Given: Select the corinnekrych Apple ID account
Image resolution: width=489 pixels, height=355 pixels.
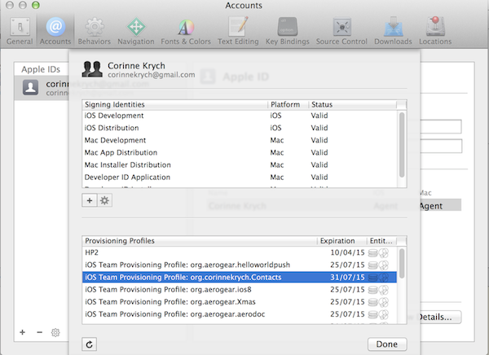Looking at the screenshot, I should pos(42,88).
